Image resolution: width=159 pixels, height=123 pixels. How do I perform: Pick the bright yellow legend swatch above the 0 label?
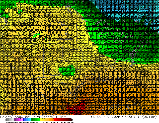41,119
